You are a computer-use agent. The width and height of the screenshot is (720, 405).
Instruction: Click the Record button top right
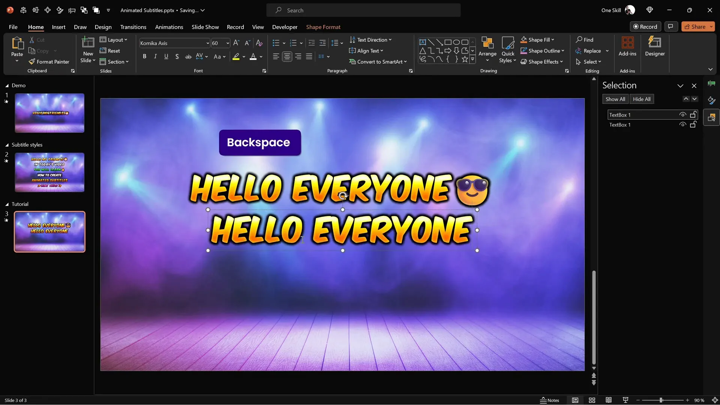pos(645,27)
